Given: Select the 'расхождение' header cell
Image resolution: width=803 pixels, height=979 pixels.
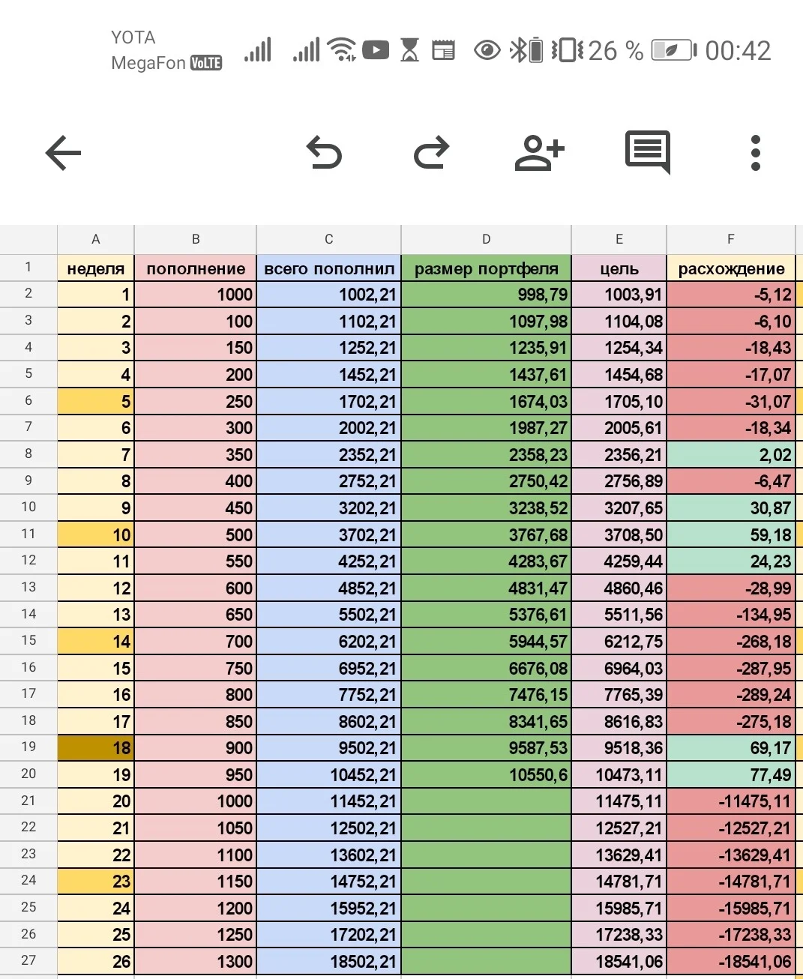Looking at the screenshot, I should coord(731,268).
